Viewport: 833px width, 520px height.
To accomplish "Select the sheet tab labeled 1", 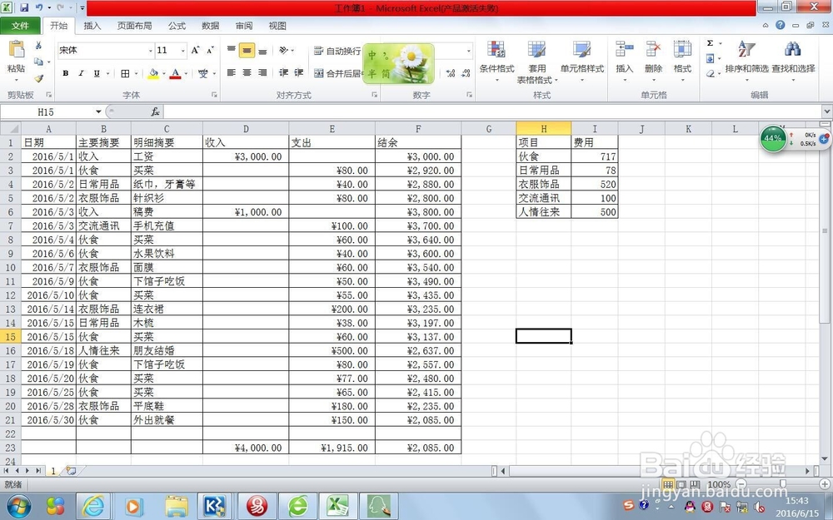I will tap(52, 470).
